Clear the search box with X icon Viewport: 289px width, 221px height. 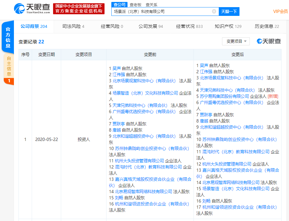[x=214, y=11]
